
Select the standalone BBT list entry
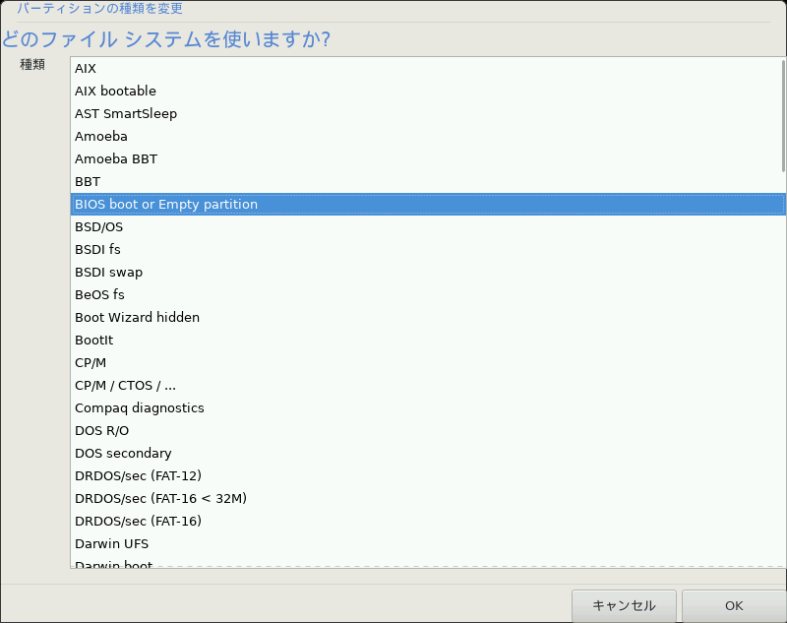428,181
